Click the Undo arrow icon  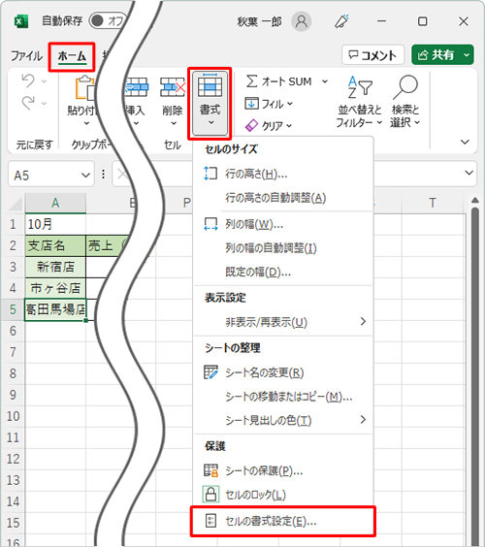[x=28, y=80]
